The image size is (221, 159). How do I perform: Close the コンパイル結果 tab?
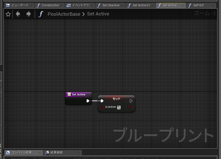point(40,153)
